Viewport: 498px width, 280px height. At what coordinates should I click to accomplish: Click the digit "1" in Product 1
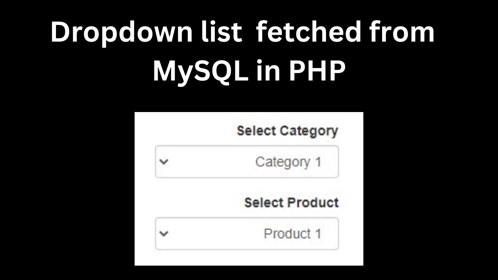click(x=318, y=234)
